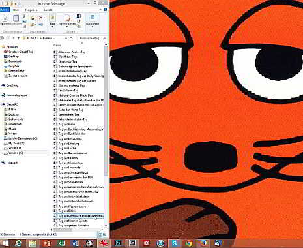Collapse the ribbon with the chevron

pyautogui.click(x=100, y=10)
